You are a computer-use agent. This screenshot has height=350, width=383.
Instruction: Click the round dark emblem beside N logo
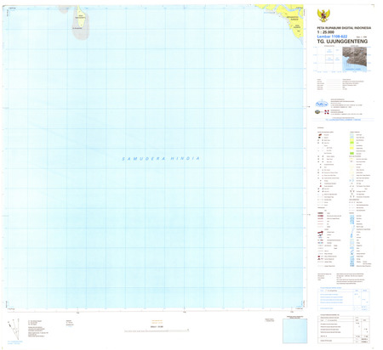pyautogui.click(x=317, y=112)
